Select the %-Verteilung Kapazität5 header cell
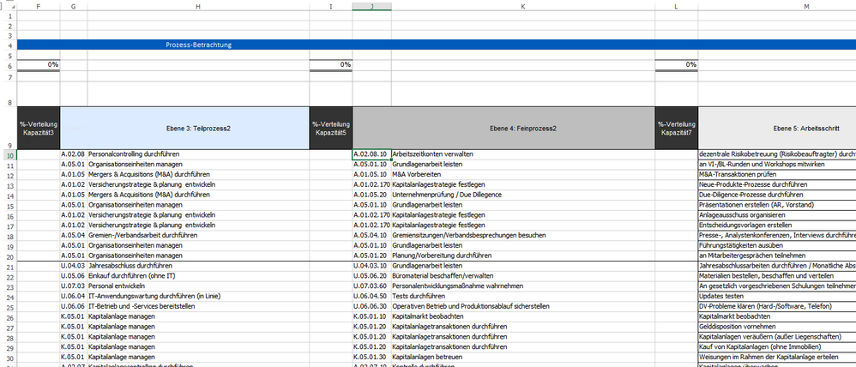 (330, 128)
